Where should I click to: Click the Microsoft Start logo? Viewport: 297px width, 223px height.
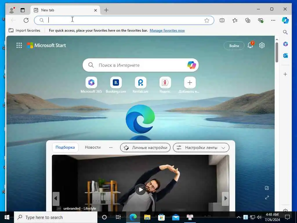[x=46, y=45]
